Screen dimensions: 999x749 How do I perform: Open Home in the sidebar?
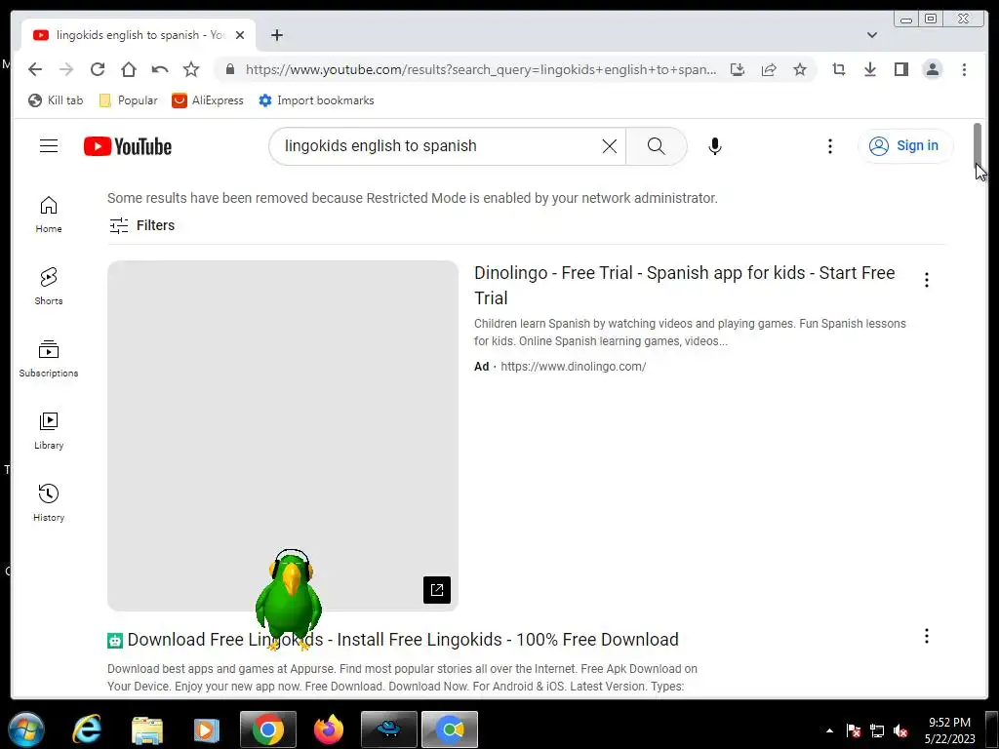pos(49,215)
